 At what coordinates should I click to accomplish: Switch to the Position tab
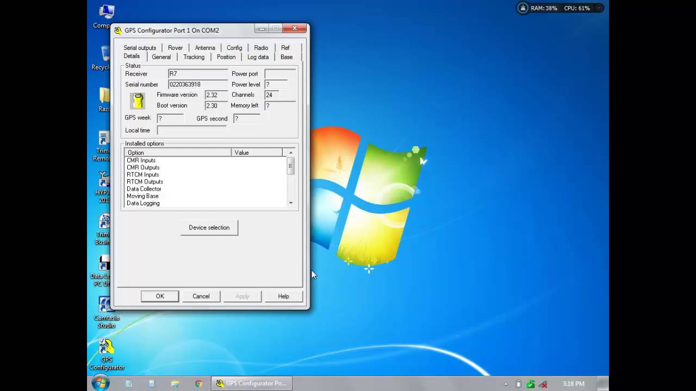[x=226, y=57]
